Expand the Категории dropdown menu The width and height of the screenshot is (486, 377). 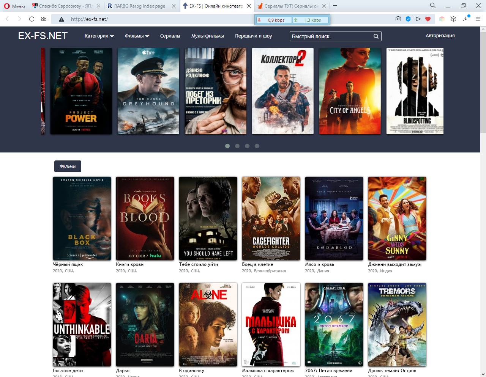[99, 36]
